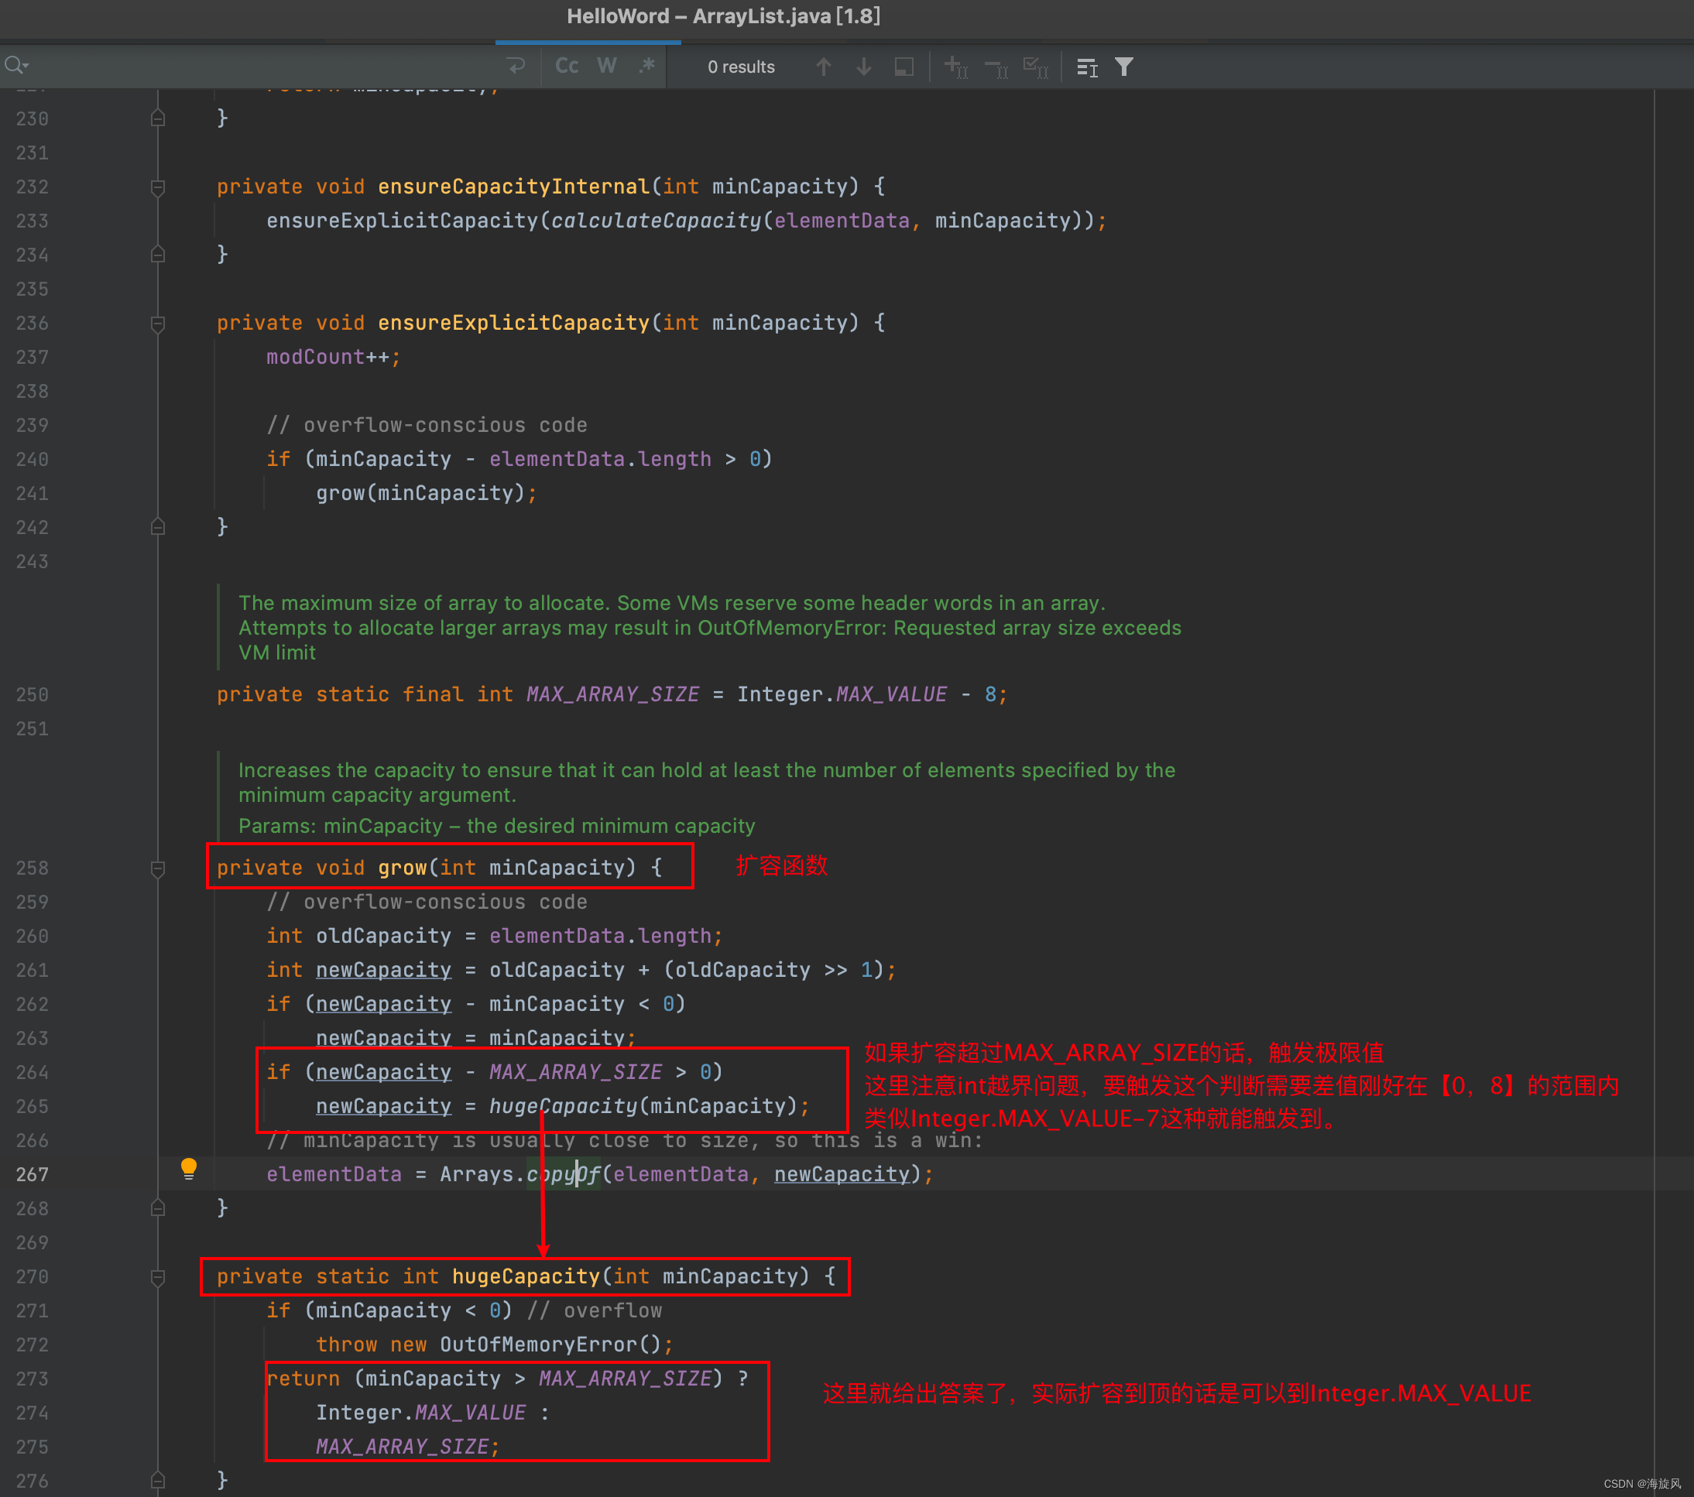This screenshot has width=1694, height=1497.
Task: Click copyOf method call on line 267
Action: click(563, 1175)
